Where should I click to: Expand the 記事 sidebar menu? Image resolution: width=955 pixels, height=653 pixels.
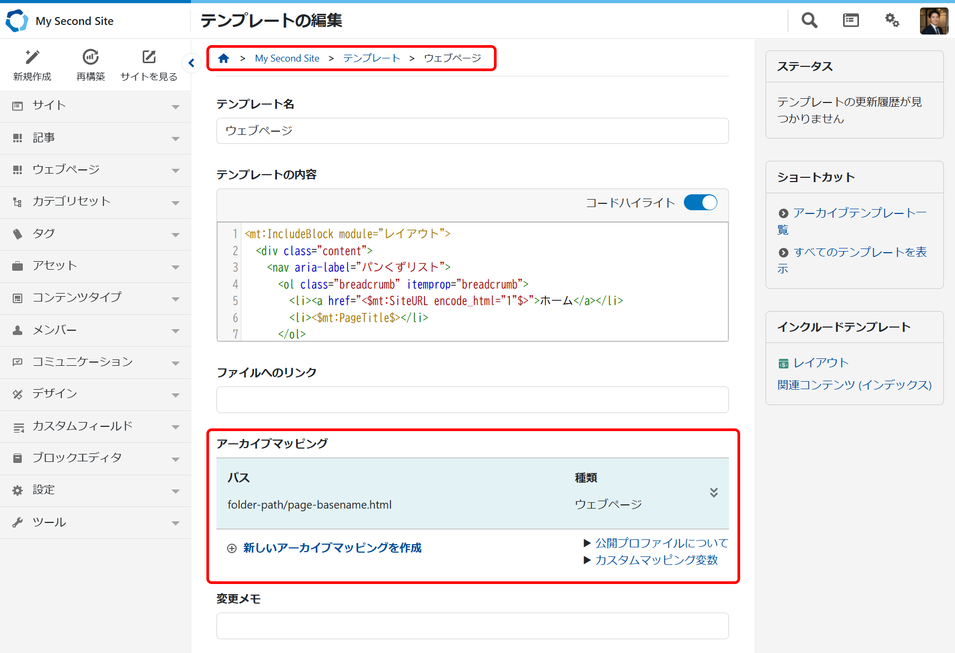tap(95, 138)
